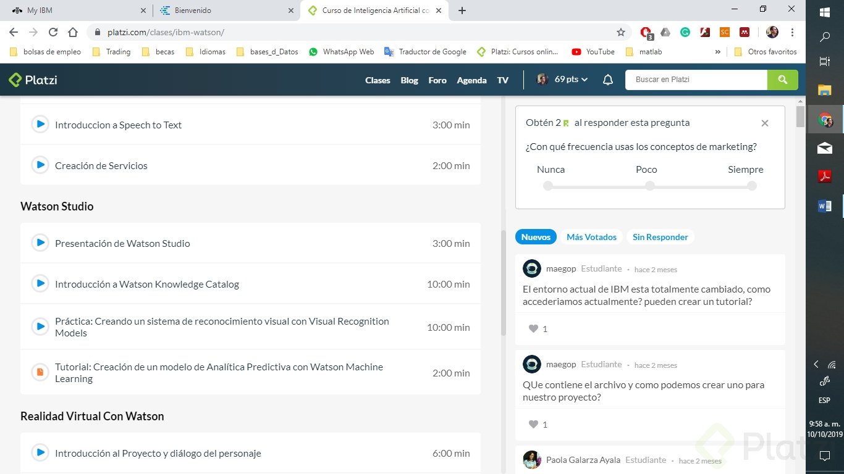The width and height of the screenshot is (844, 474).
Task: Click play icon for Visual Recognition Models practice
Action: click(x=40, y=326)
